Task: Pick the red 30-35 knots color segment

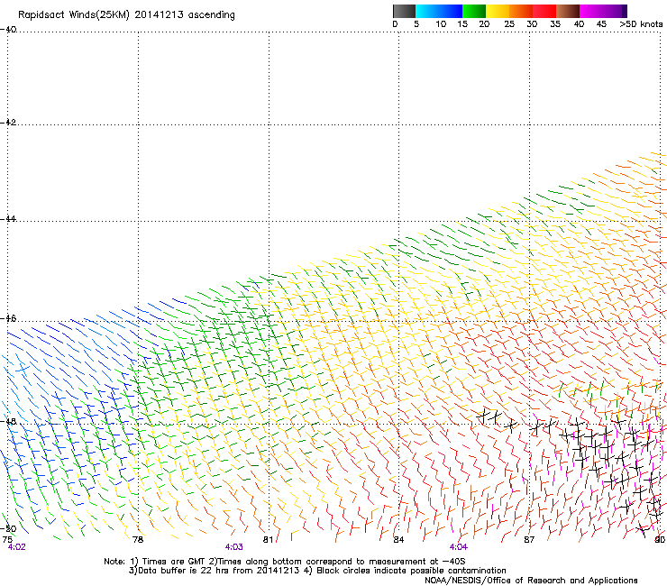Action: (x=544, y=11)
